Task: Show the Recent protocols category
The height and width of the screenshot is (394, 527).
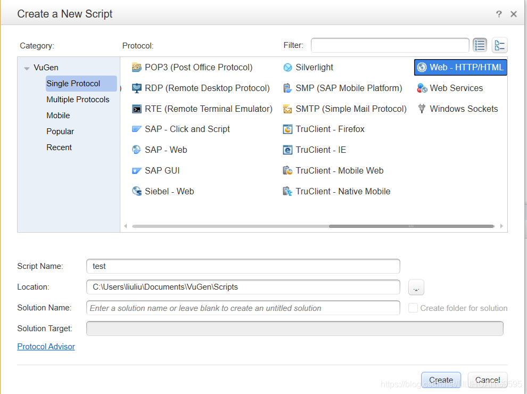Action: [x=59, y=147]
